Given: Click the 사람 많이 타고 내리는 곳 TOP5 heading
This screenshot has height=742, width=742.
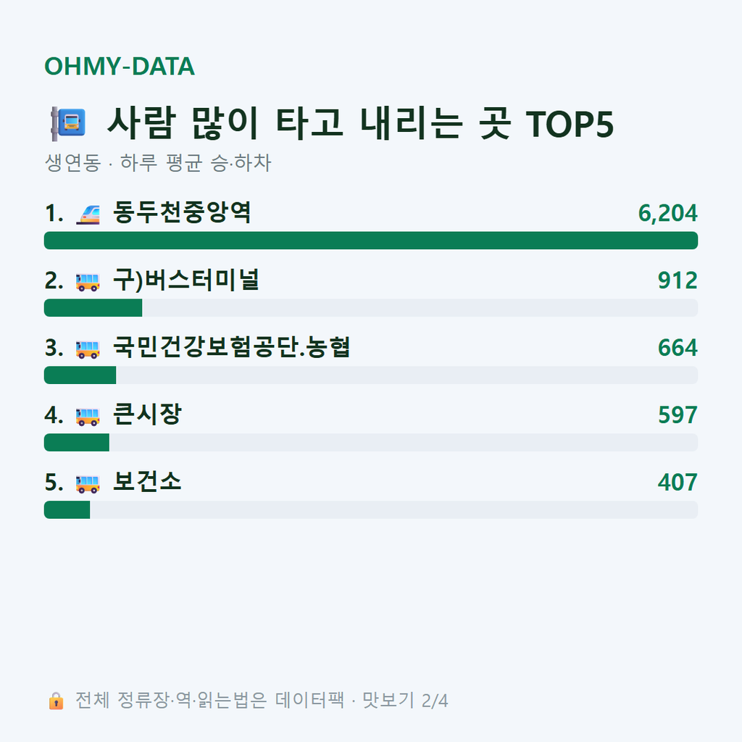Looking at the screenshot, I should [x=360, y=124].
